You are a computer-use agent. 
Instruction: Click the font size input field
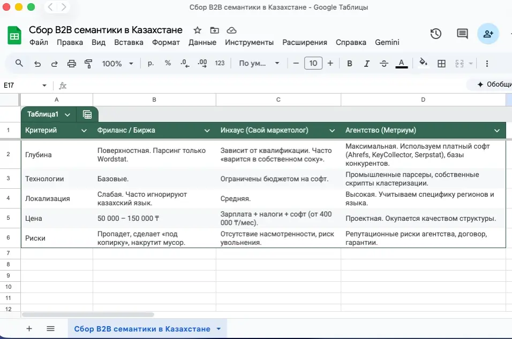(313, 64)
